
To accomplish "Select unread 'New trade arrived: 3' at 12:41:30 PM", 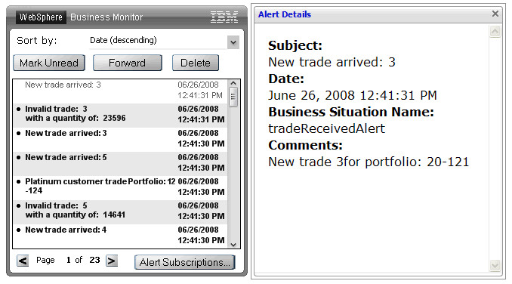I will point(120,140).
